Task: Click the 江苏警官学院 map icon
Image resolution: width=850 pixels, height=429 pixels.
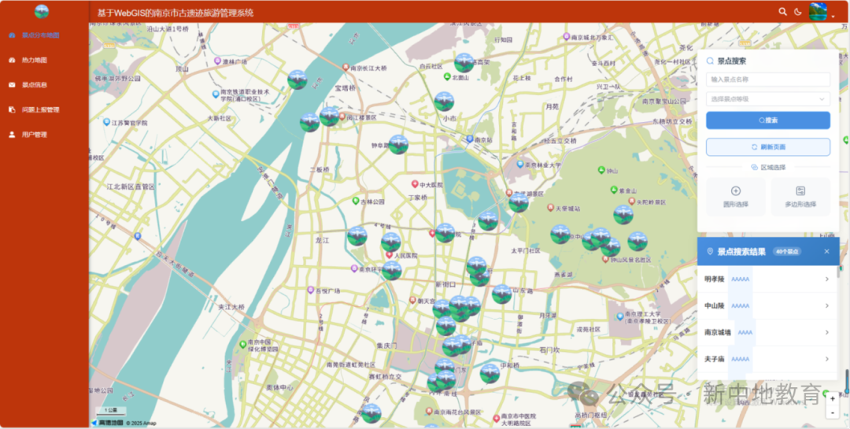Action: tap(107, 123)
